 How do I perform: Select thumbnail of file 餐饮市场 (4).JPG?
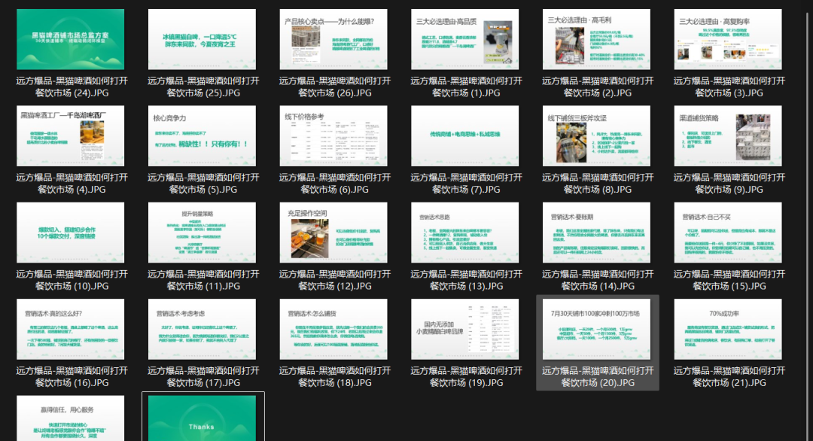71,136
